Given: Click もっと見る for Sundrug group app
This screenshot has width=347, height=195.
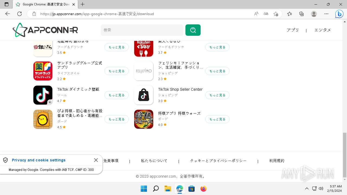Looking at the screenshot, I should point(117,71).
